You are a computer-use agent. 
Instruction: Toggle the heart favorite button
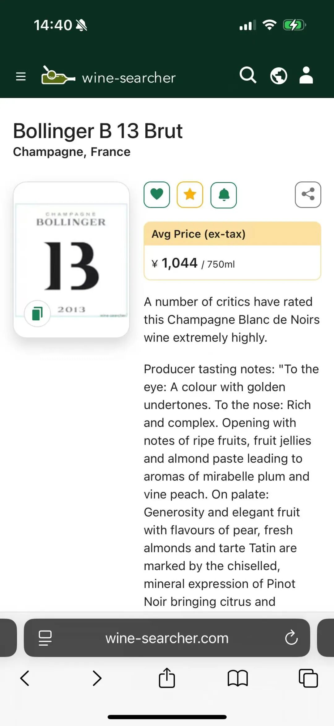pyautogui.click(x=157, y=194)
